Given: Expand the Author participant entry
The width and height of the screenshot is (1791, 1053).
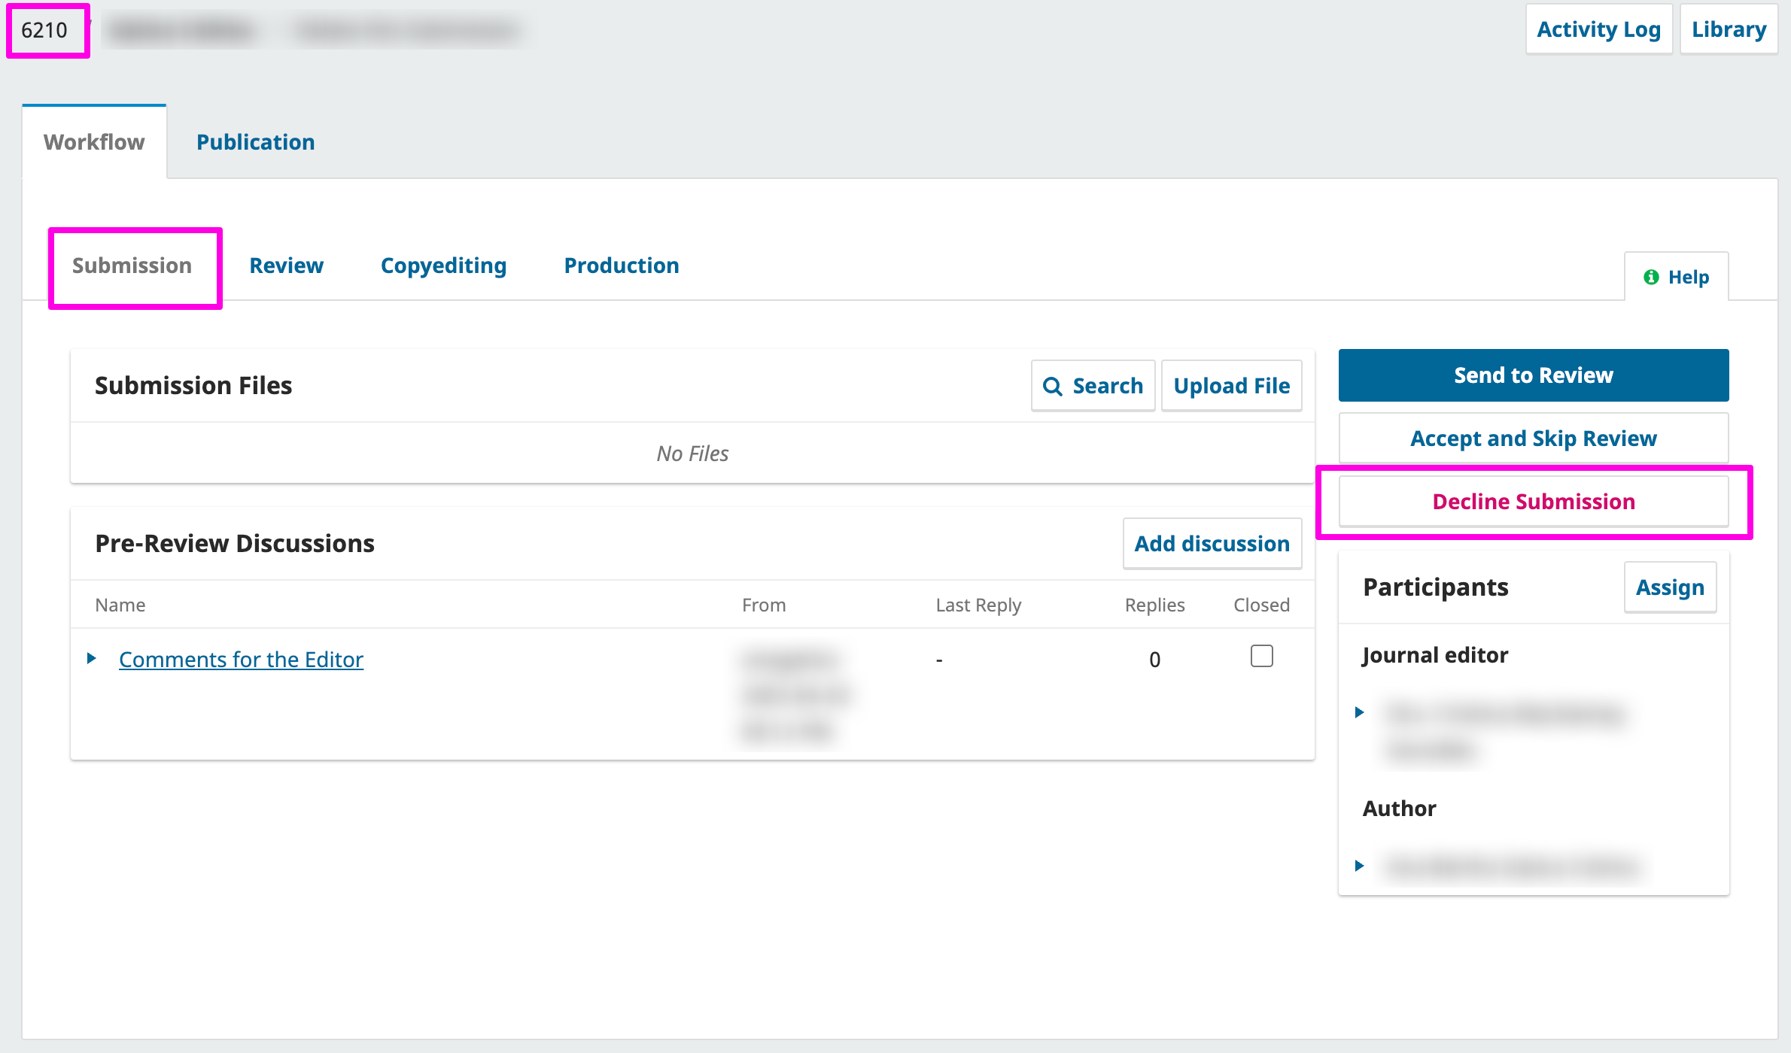Looking at the screenshot, I should click(x=1359, y=865).
